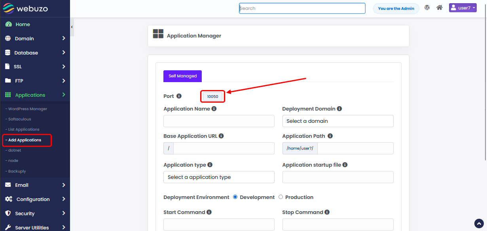Open List Applications in the sidebar
Viewport: 487px width, 231px height.
click(x=23, y=129)
